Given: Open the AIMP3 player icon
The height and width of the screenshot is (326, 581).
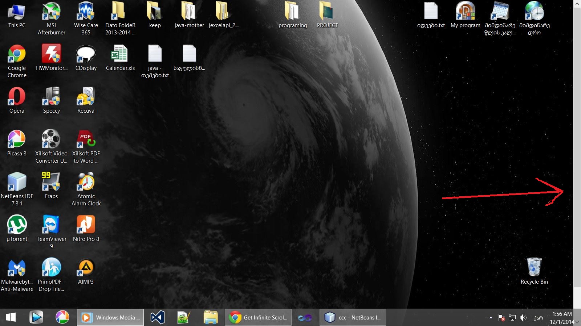Looking at the screenshot, I should (86, 268).
